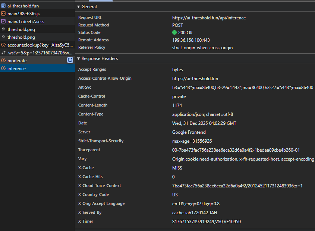The width and height of the screenshot is (315, 231).
Task: Click the Date value Wed, 31 Dec 2025
Action: tap(204, 123)
